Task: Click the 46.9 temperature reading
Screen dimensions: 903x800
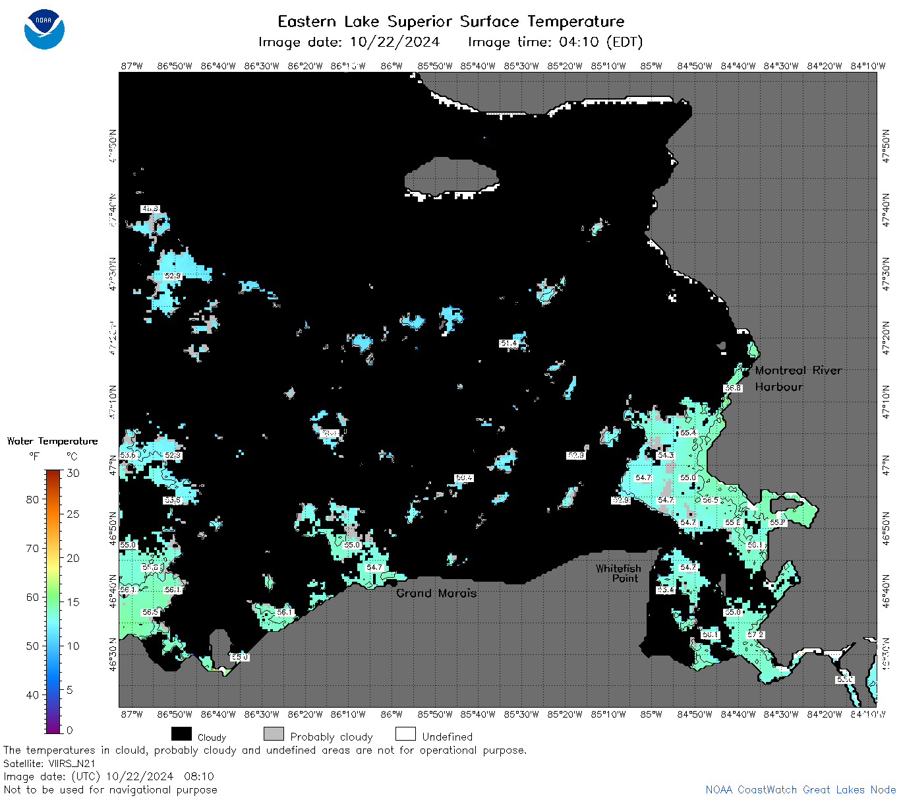Action: pos(150,208)
